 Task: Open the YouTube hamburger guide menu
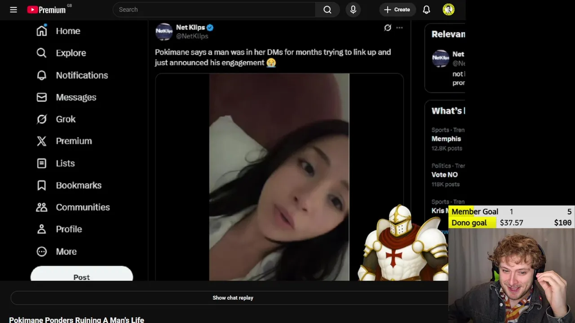point(13,9)
